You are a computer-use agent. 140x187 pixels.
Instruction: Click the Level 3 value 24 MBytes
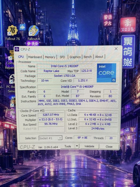[98, 128]
